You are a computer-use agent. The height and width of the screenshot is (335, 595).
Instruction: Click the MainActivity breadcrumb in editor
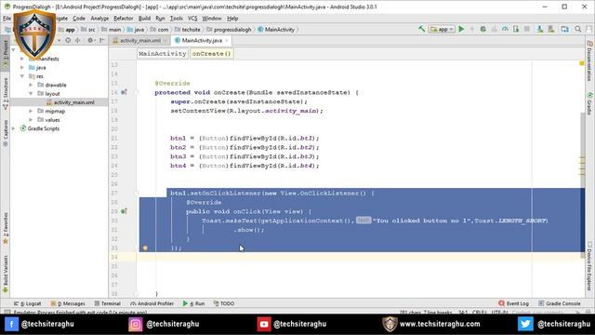(163, 54)
